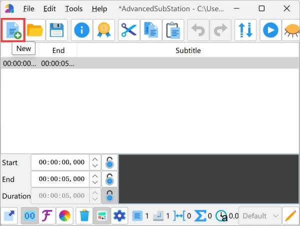This screenshot has height=226, width=300.
Task: Click the End column header
Action: pyautogui.click(x=58, y=50)
